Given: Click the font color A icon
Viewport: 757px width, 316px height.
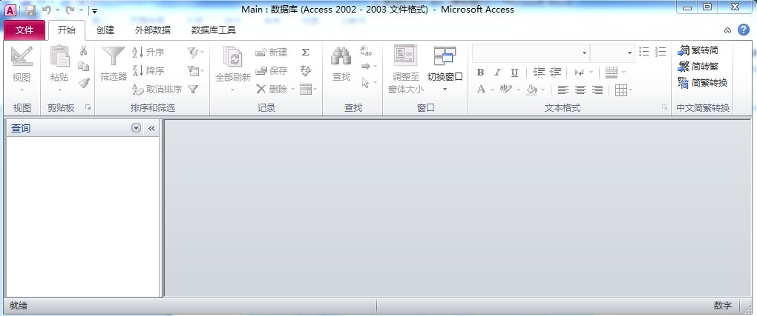Looking at the screenshot, I should click(x=481, y=90).
